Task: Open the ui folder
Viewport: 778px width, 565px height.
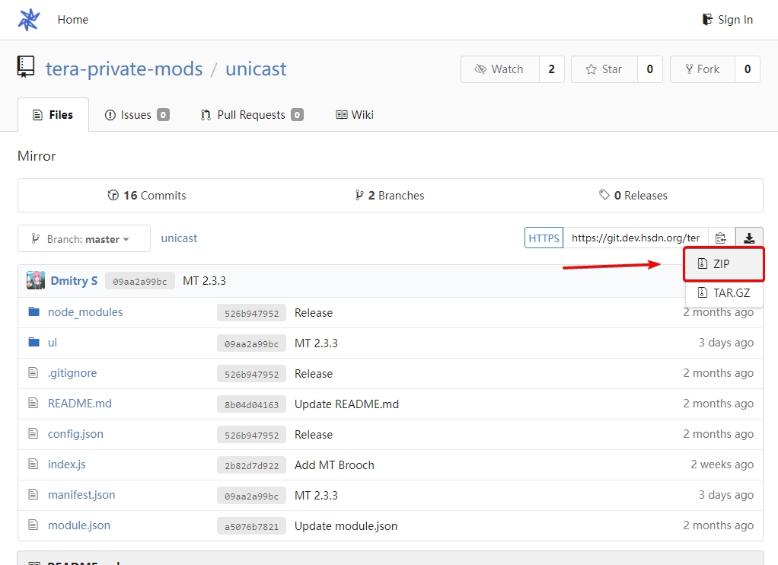Action: pyautogui.click(x=53, y=343)
